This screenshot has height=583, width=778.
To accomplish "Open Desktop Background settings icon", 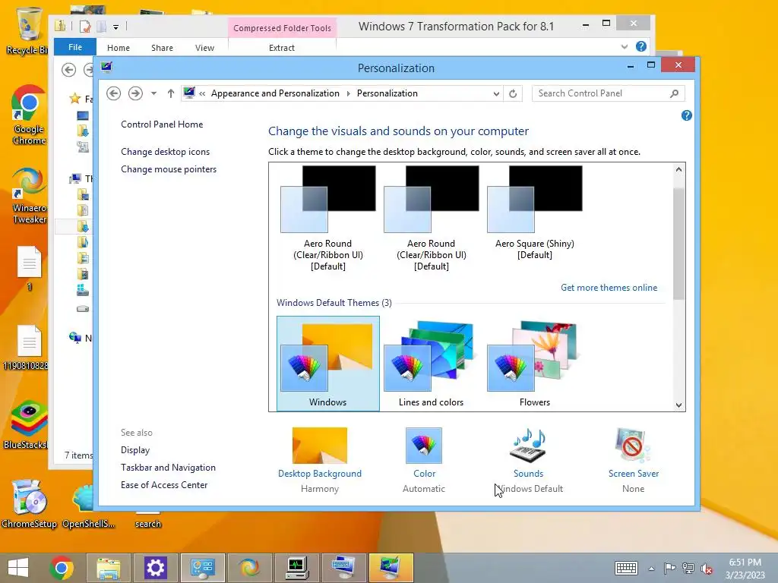I will click(320, 445).
